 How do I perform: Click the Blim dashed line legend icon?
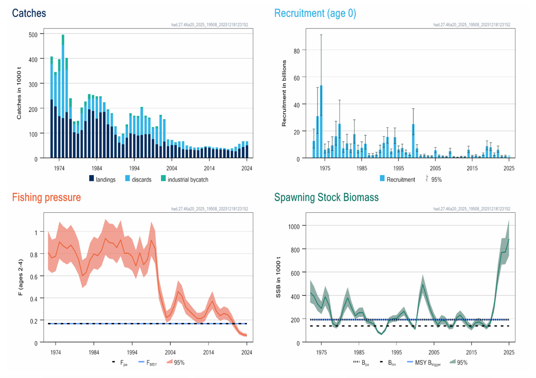[383, 362]
